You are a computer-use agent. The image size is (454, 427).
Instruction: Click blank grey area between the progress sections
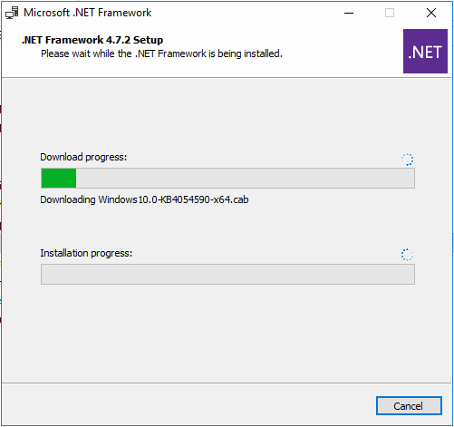coord(227,227)
